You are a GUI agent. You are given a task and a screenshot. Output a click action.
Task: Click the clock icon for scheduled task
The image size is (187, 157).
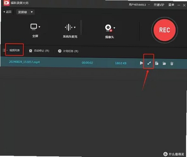click(x=60, y=51)
